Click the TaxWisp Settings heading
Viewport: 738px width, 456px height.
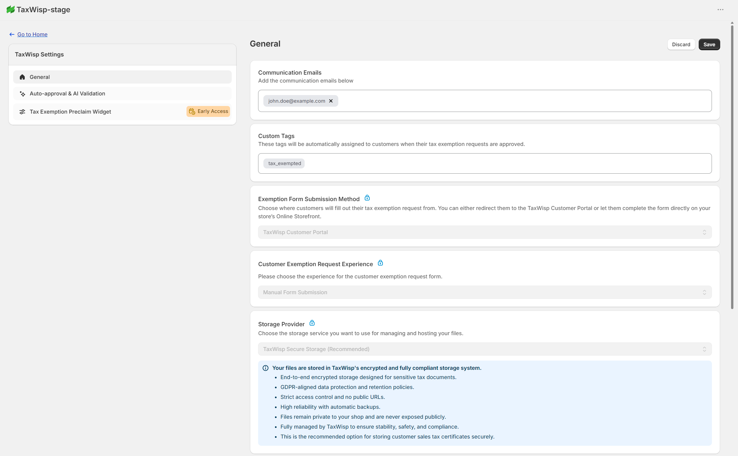(39, 54)
